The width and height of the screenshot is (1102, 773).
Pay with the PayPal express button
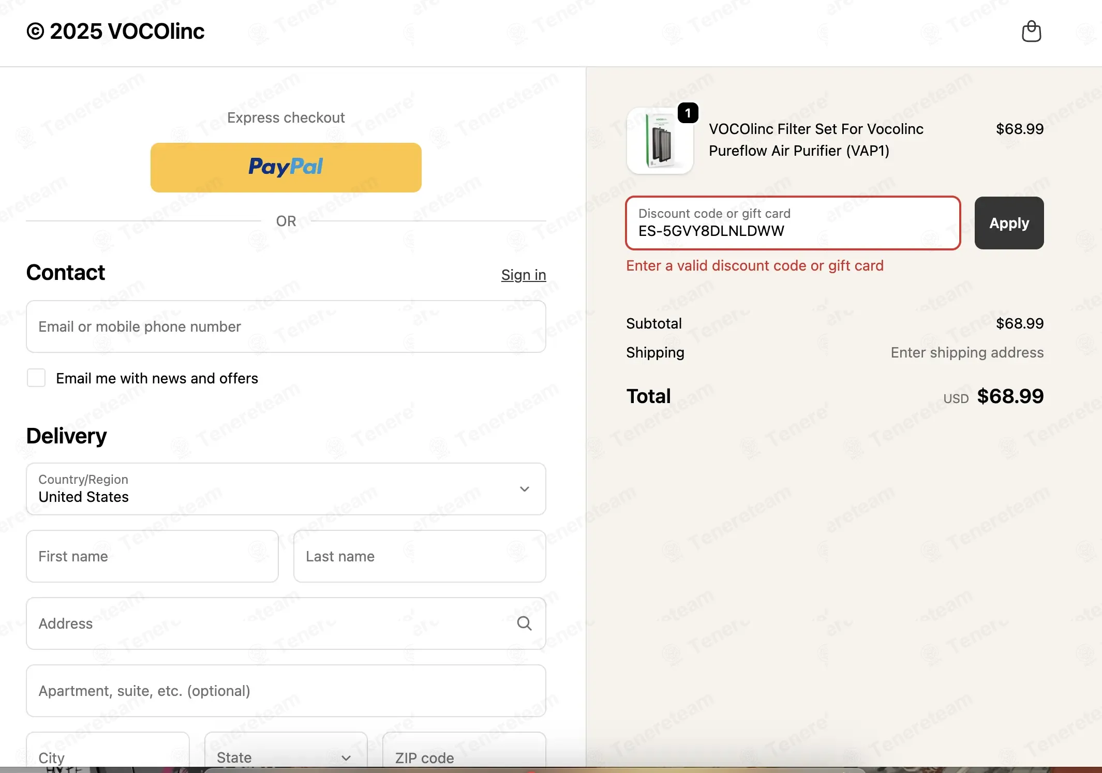286,168
